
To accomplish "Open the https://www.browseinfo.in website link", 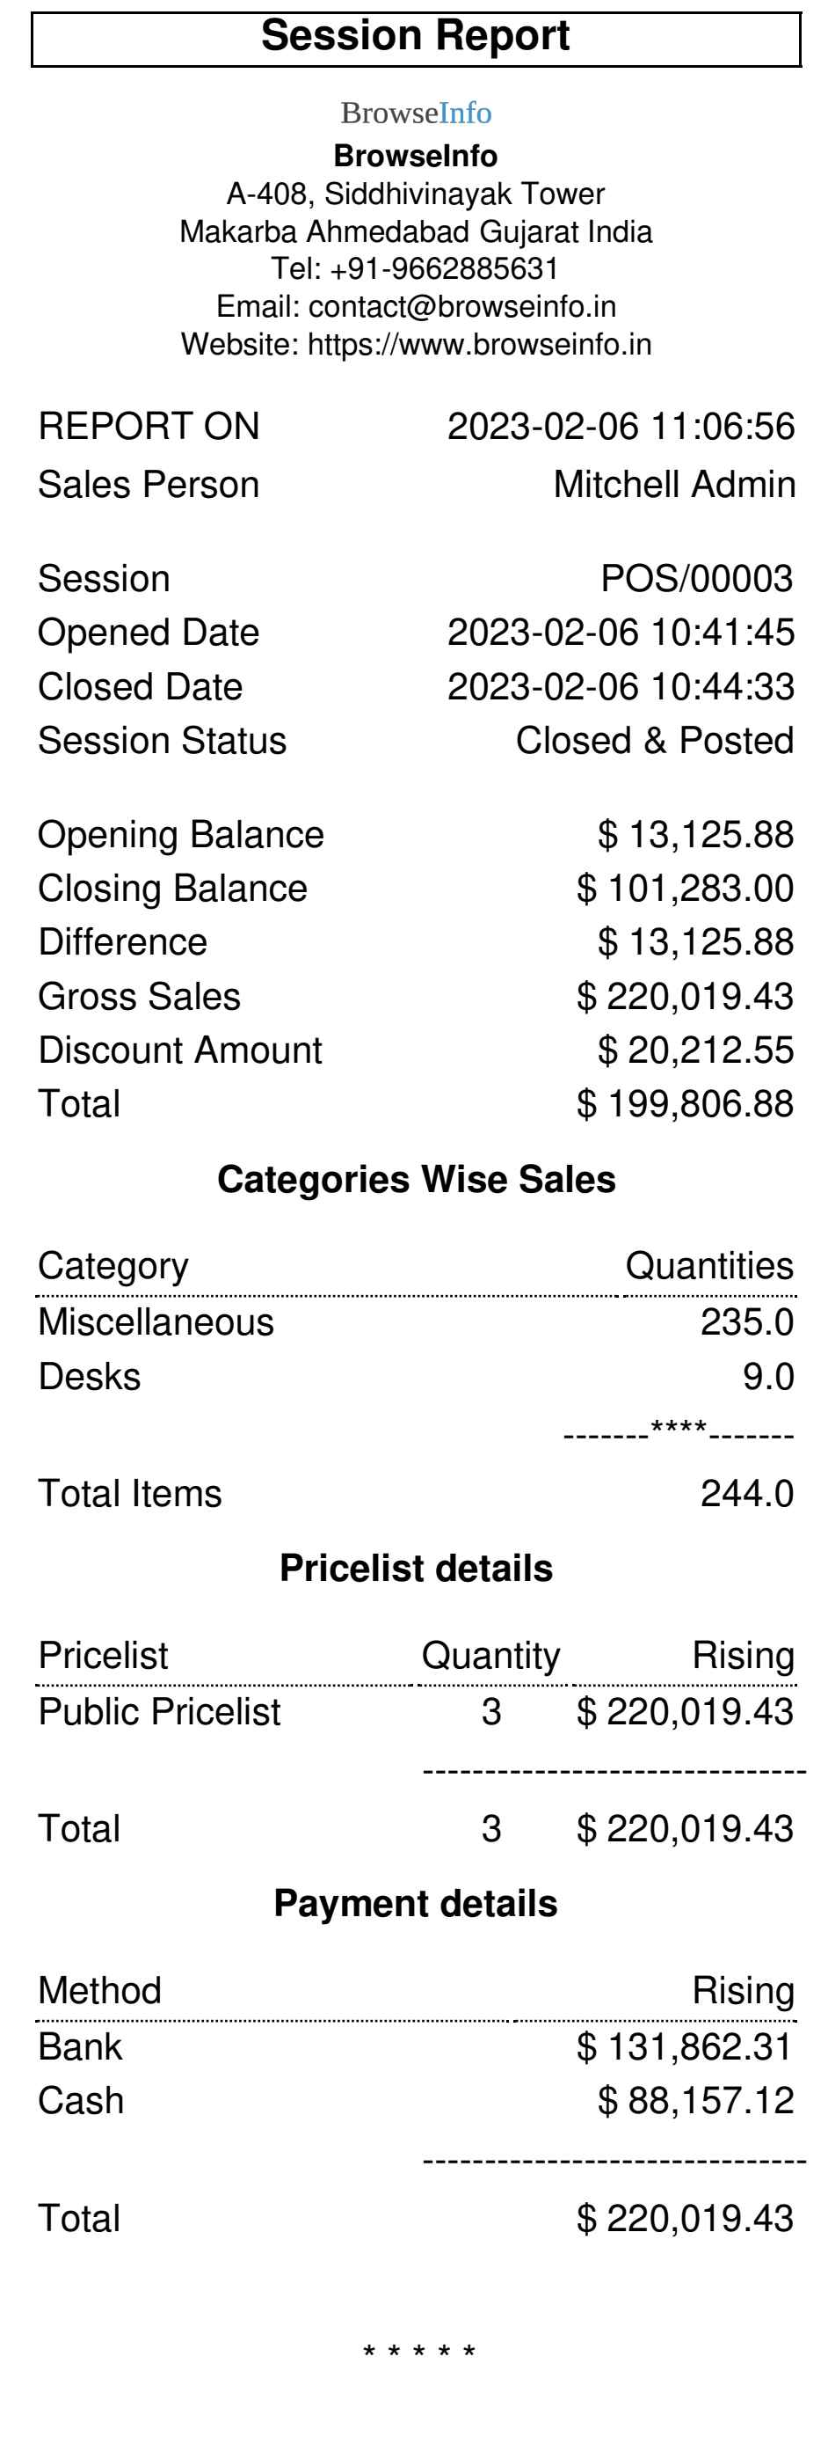I will (479, 344).
